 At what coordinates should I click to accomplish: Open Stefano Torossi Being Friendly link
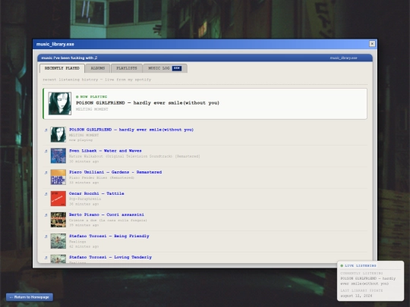click(109, 236)
